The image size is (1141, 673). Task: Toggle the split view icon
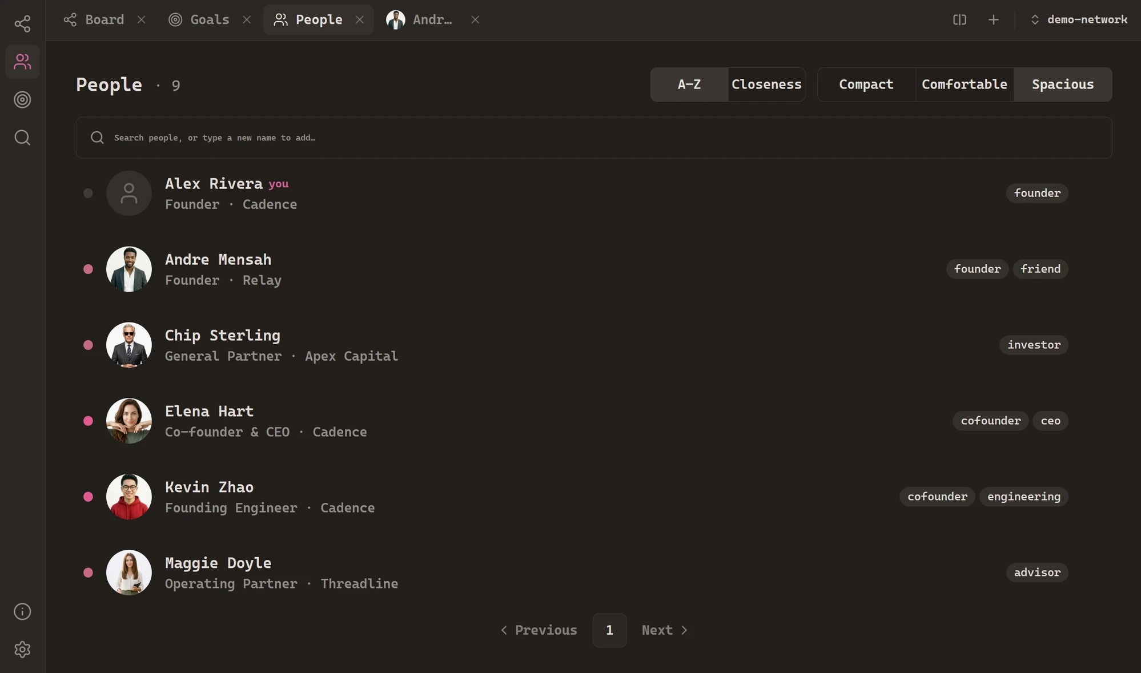coord(959,20)
